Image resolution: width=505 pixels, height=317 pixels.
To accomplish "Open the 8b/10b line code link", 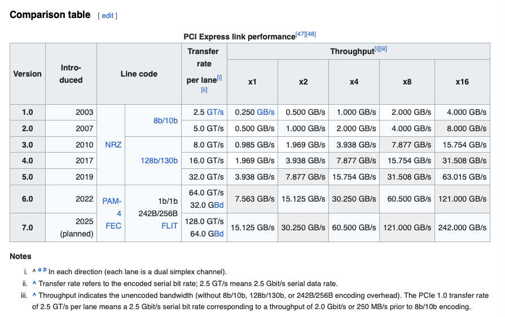I will pyautogui.click(x=165, y=120).
